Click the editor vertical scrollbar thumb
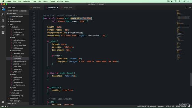192x108 pixels. 191,79
